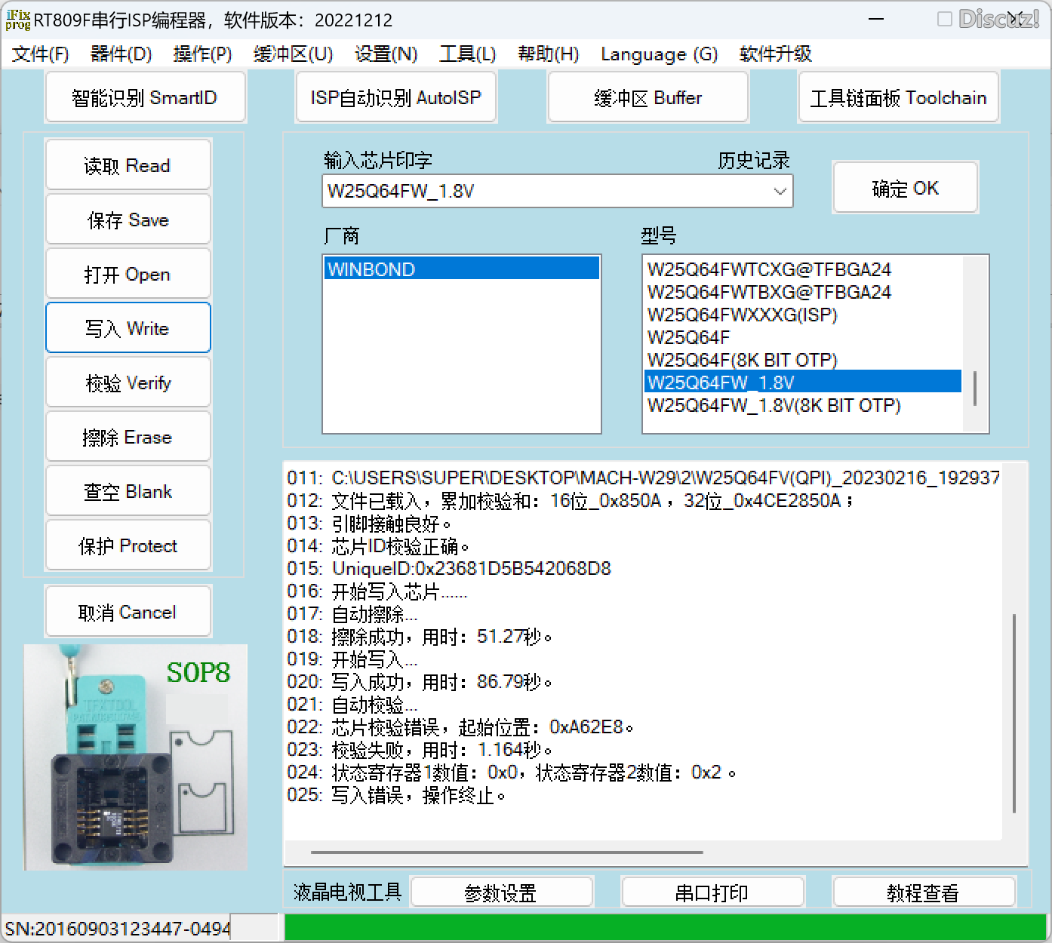
Task: Select W25Q64FWXXXG(ISP) in the model list
Action: (743, 315)
